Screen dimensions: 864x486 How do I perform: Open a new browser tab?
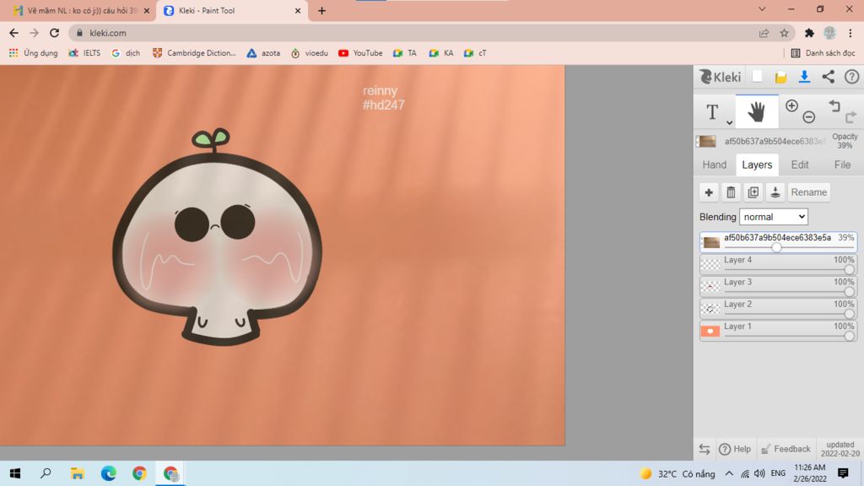pos(321,10)
